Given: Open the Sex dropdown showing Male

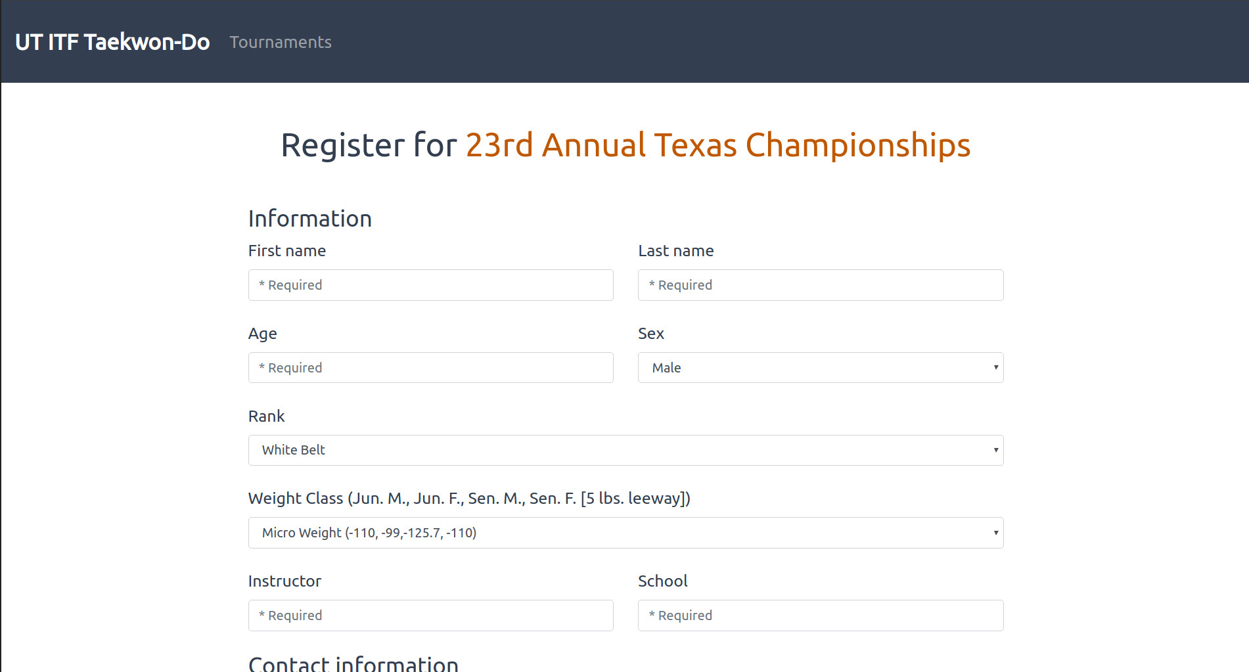Looking at the screenshot, I should pos(821,368).
